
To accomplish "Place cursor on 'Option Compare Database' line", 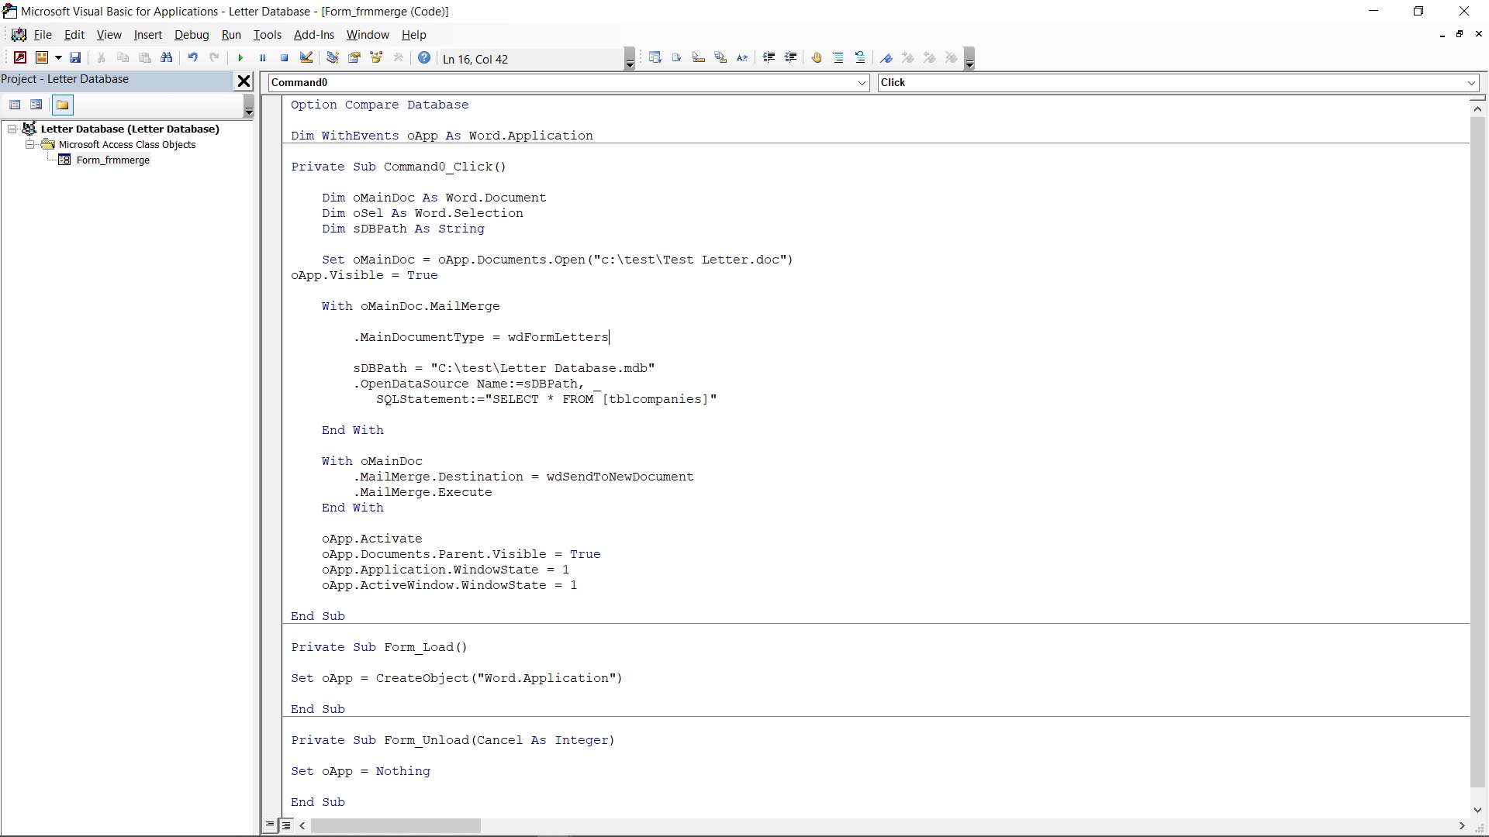I will (380, 105).
